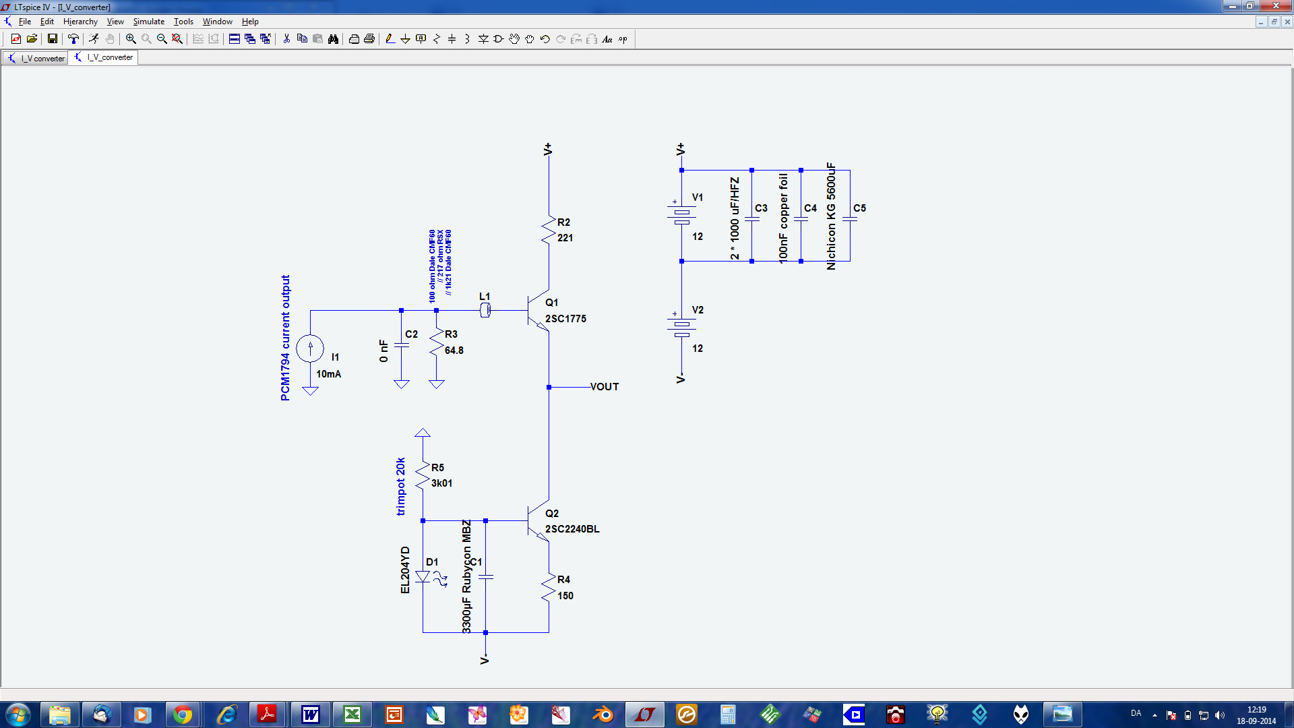Click the Zoom to Fit icon

[x=177, y=39]
